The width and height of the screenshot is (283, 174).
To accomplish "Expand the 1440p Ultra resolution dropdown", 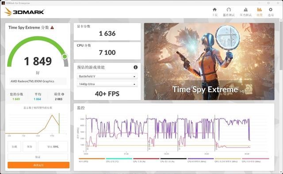I will coord(107,84).
